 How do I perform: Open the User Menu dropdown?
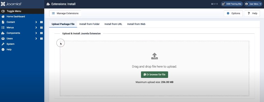pos(253,4)
